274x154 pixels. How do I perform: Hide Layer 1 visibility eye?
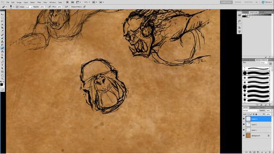(x=244, y=130)
